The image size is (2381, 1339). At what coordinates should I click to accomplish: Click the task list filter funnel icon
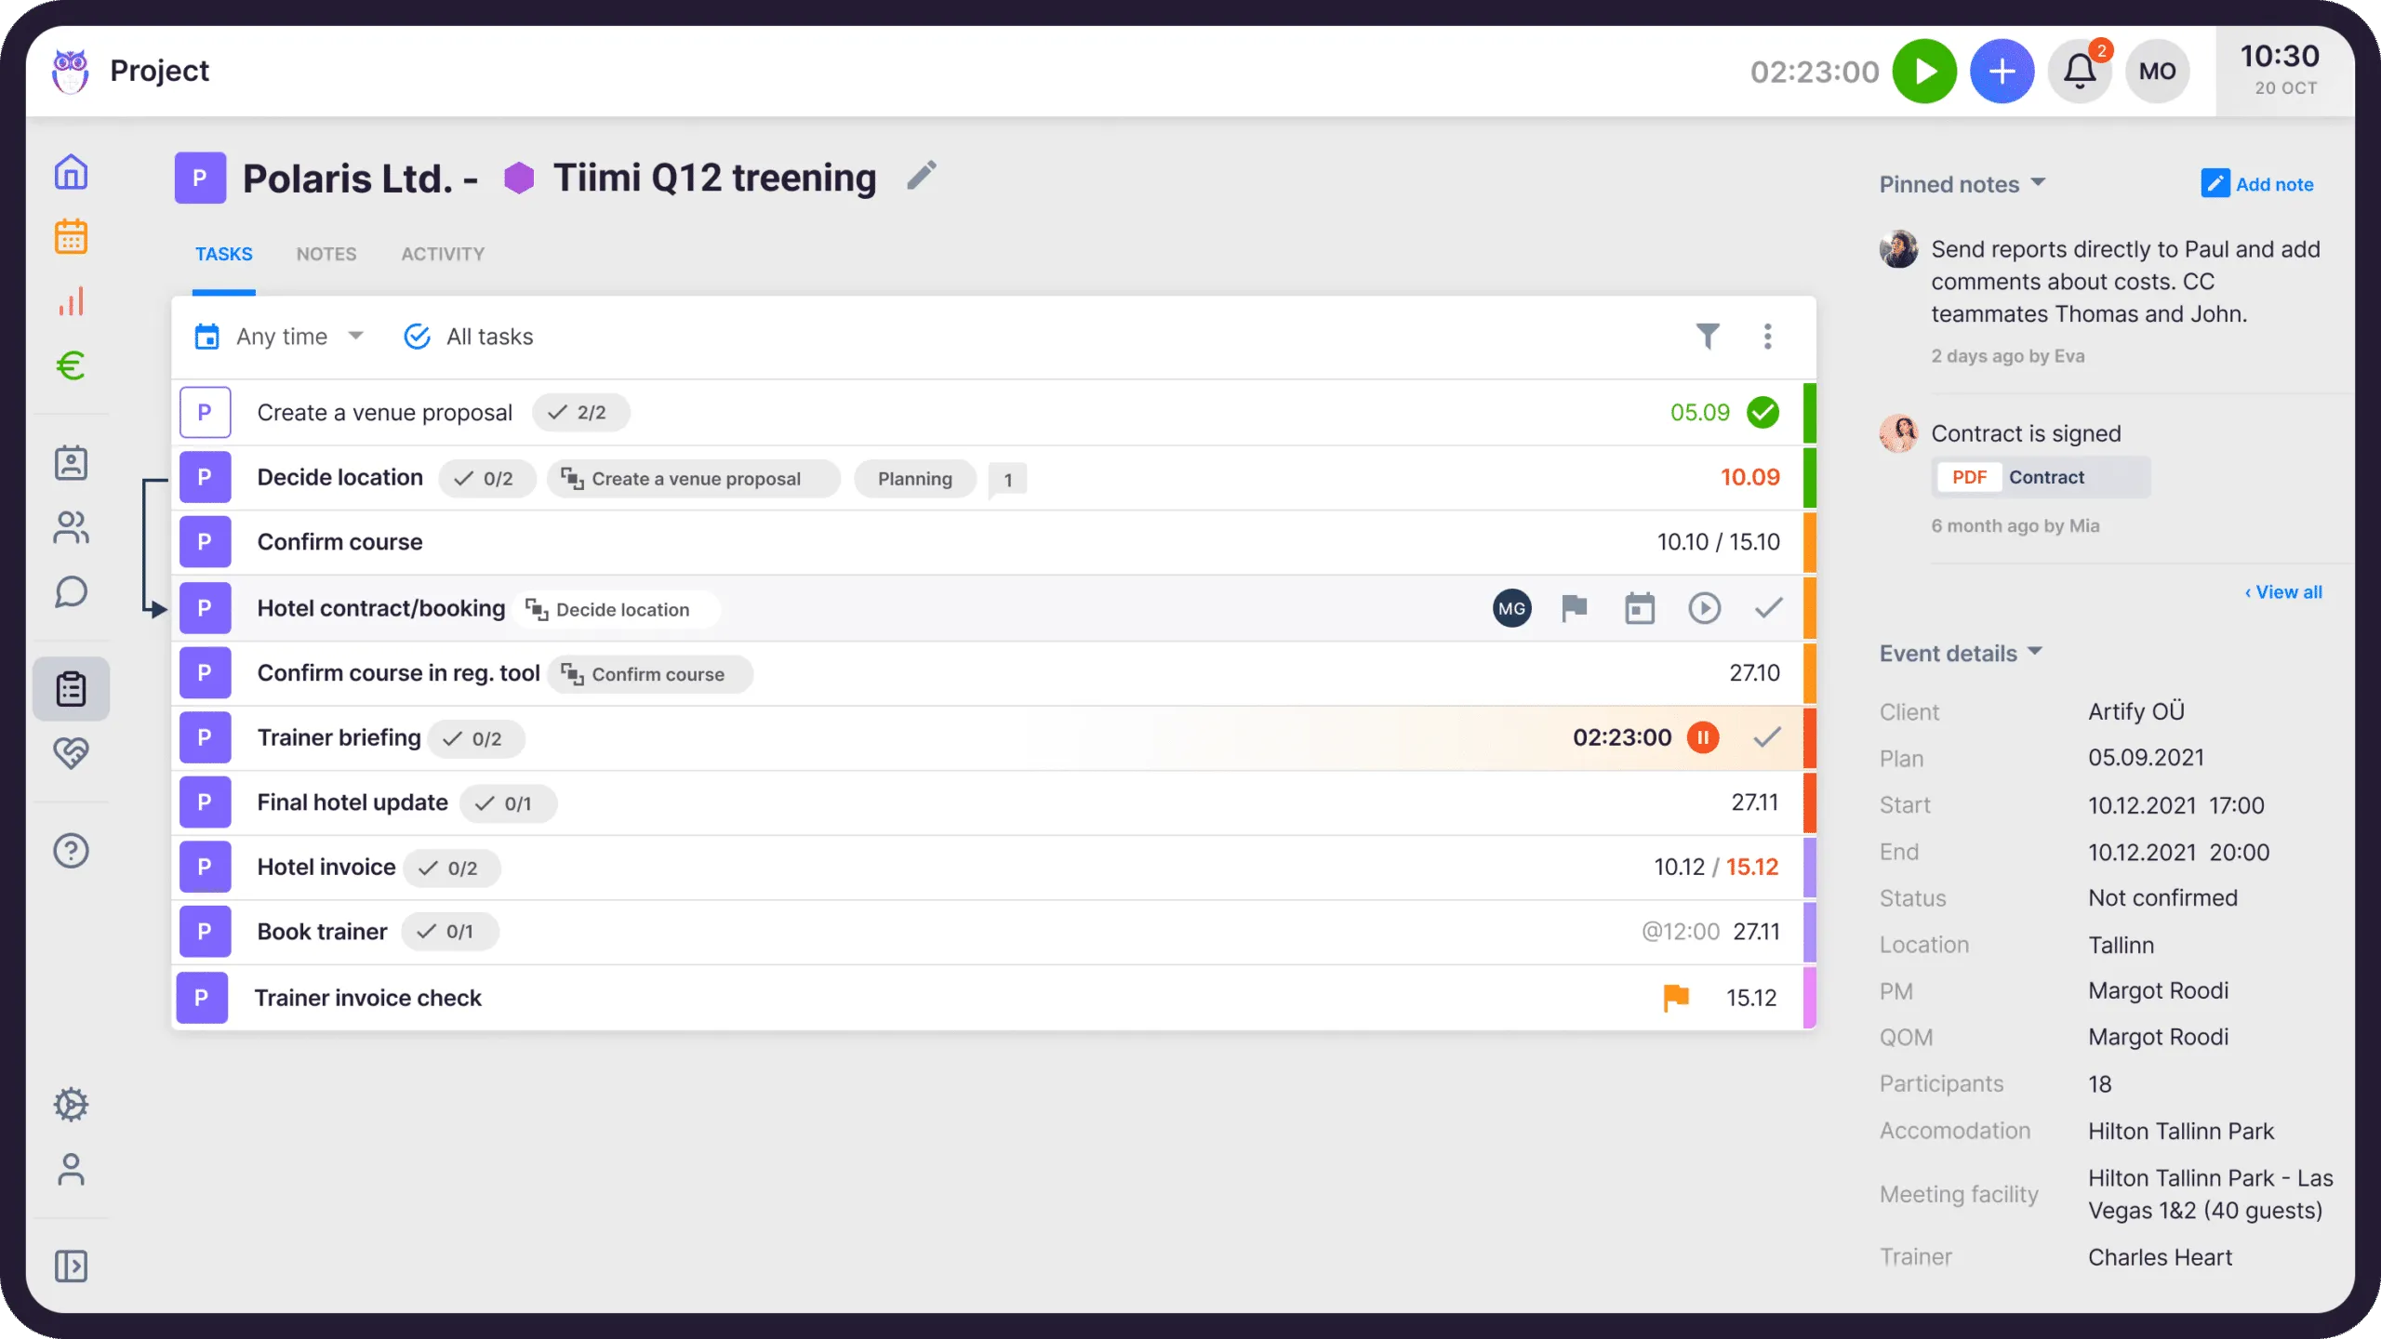click(1708, 336)
